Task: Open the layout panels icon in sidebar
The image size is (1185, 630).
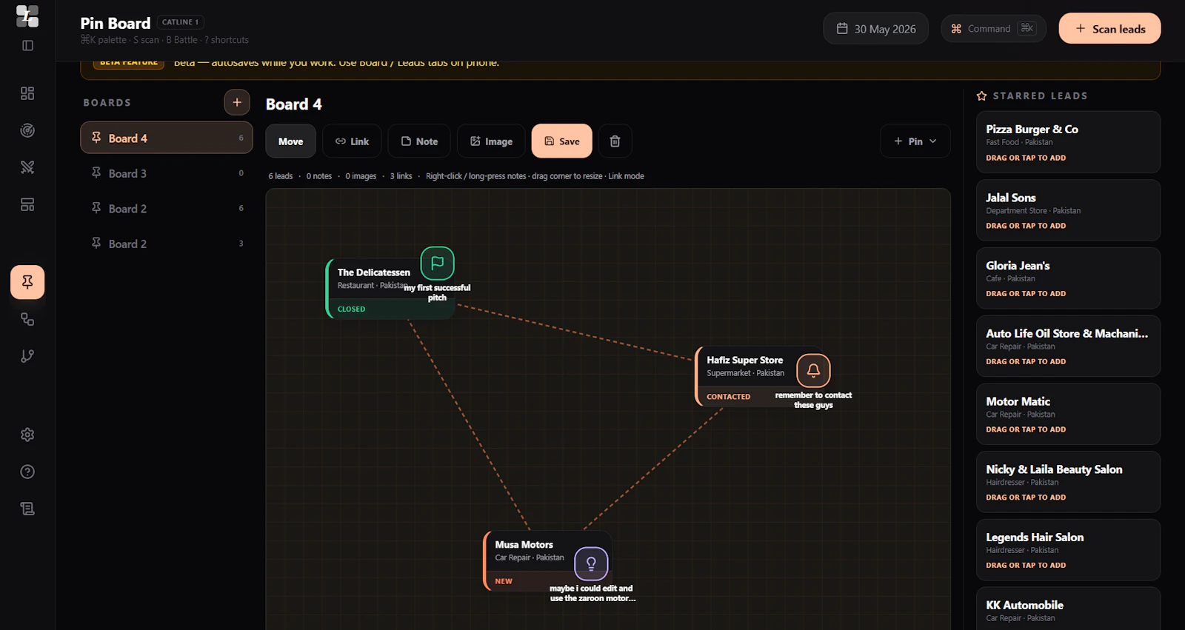Action: [x=27, y=204]
